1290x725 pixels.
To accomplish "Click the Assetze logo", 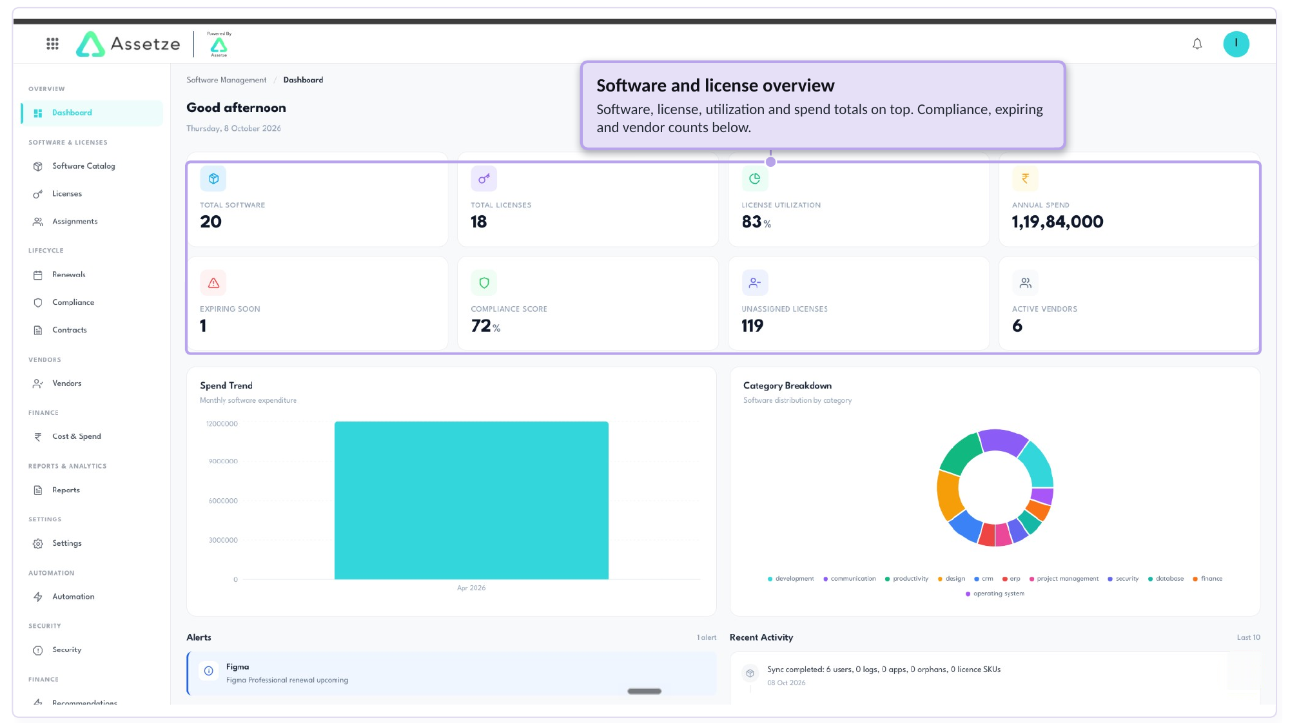I will 128,44.
